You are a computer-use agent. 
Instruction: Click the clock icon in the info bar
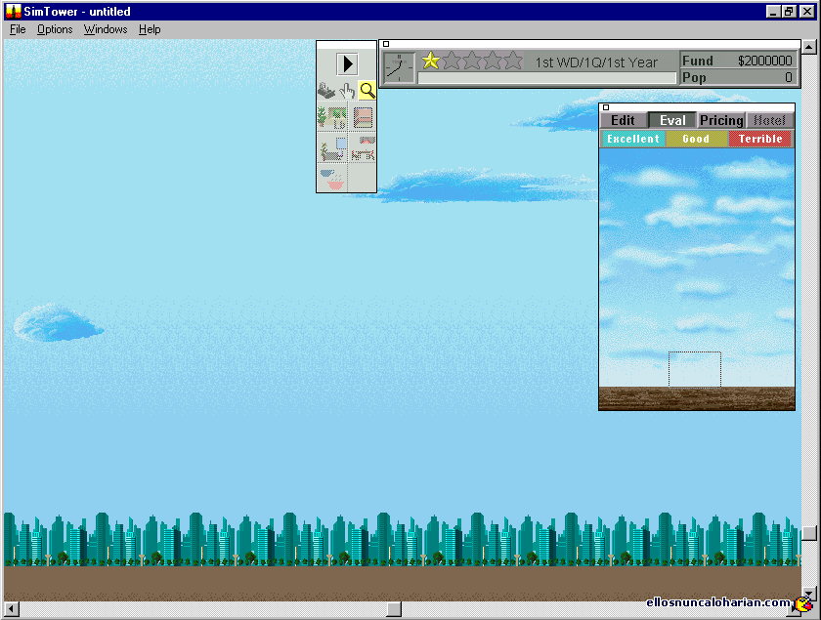pyautogui.click(x=398, y=68)
